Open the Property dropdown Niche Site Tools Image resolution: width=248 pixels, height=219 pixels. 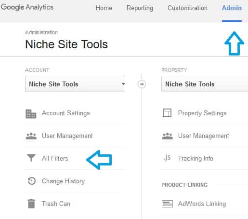pos(205,84)
